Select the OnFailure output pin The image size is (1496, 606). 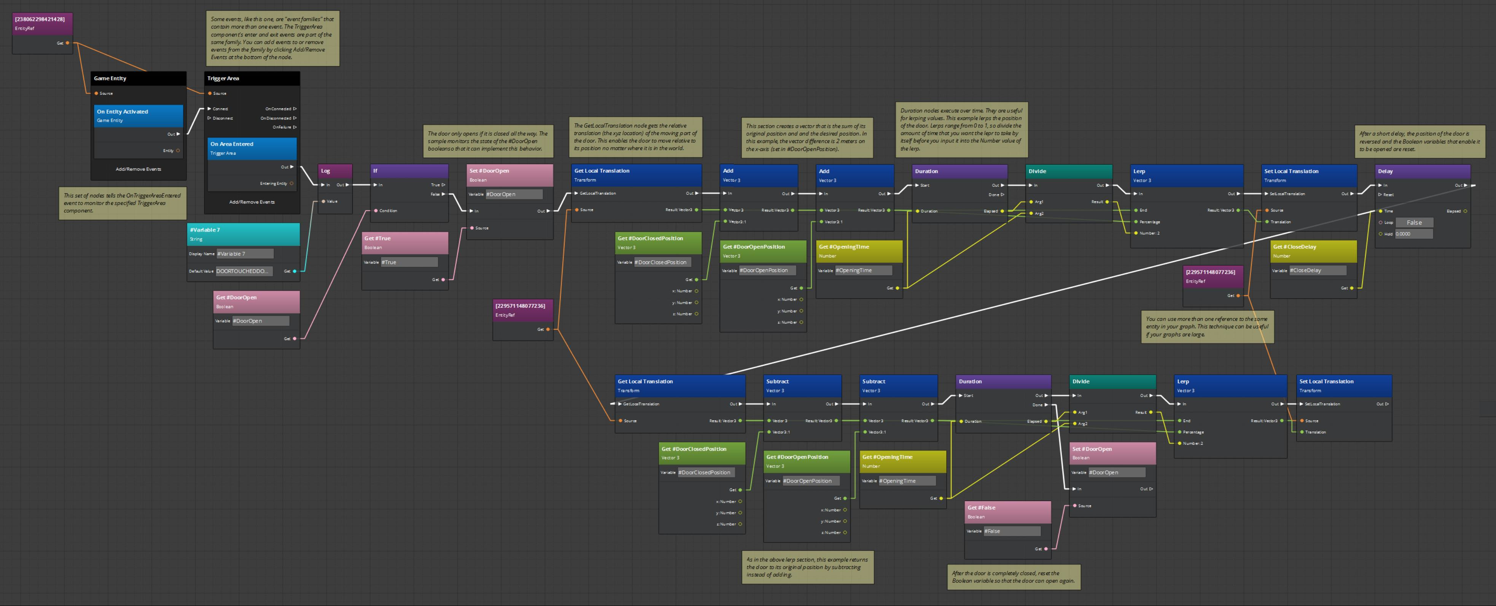click(295, 127)
